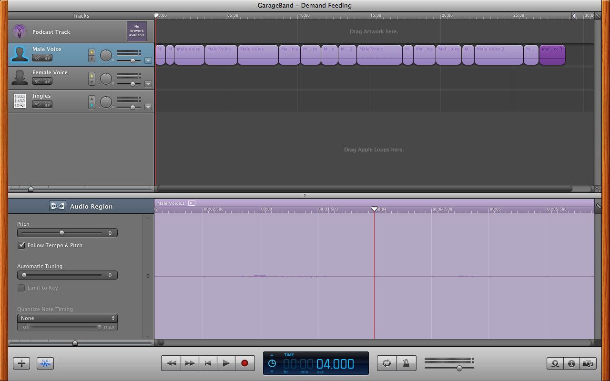This screenshot has width=610, height=381.
Task: Click the master volume slider knob
Action: click(459, 368)
